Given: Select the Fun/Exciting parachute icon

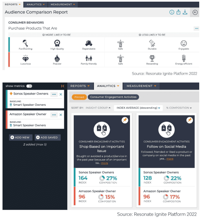Looking at the screenshot, I should 25,43.
